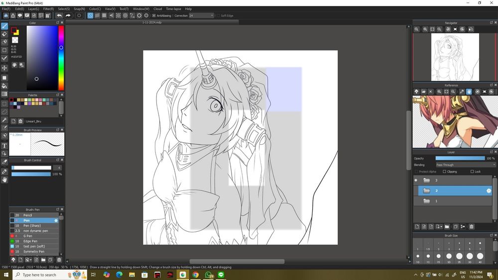Click the Undo arrow in toolbar
The width and height of the screenshot is (498, 280).
59,15
